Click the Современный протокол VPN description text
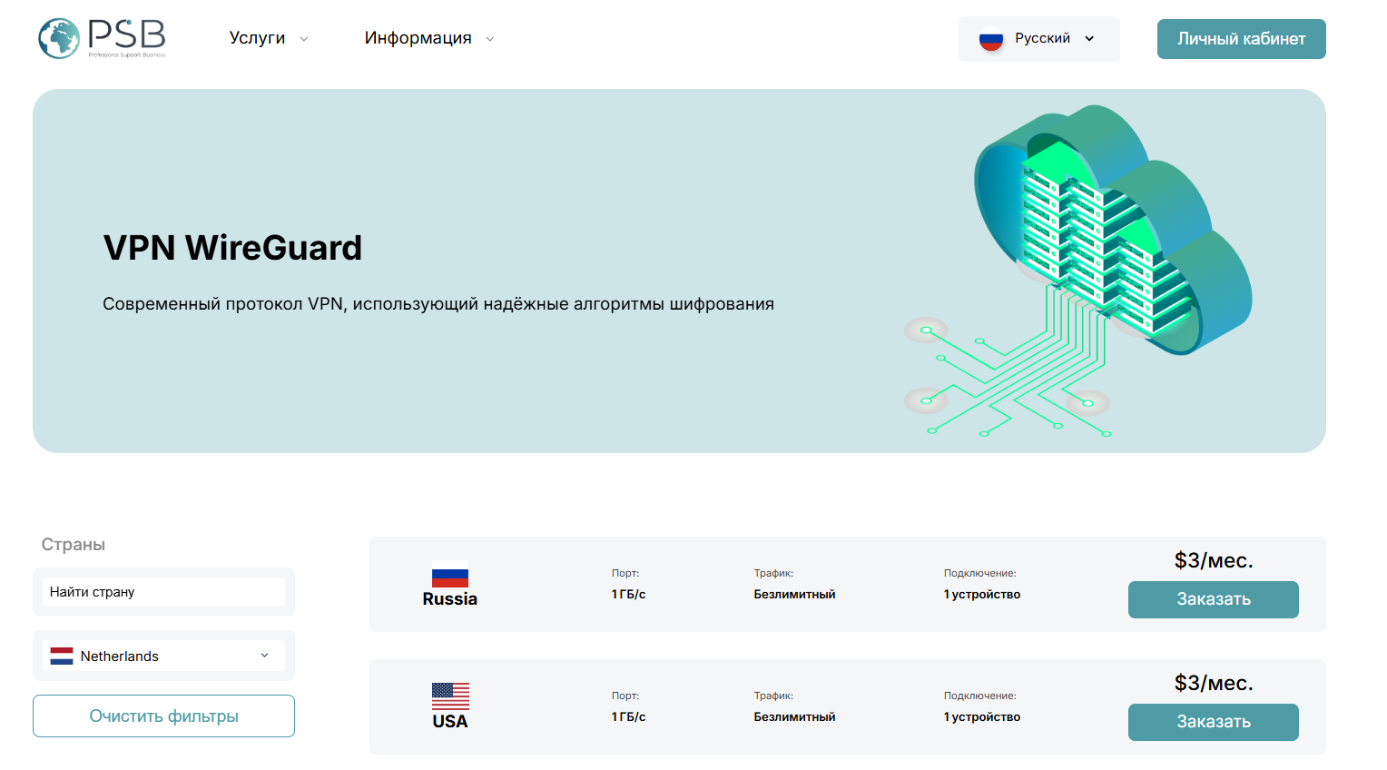This screenshot has height=770, width=1387. (438, 304)
